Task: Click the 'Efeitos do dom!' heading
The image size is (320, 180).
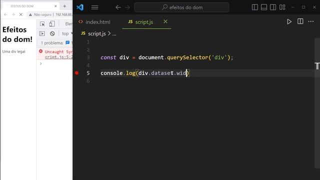Action: [x=17, y=34]
